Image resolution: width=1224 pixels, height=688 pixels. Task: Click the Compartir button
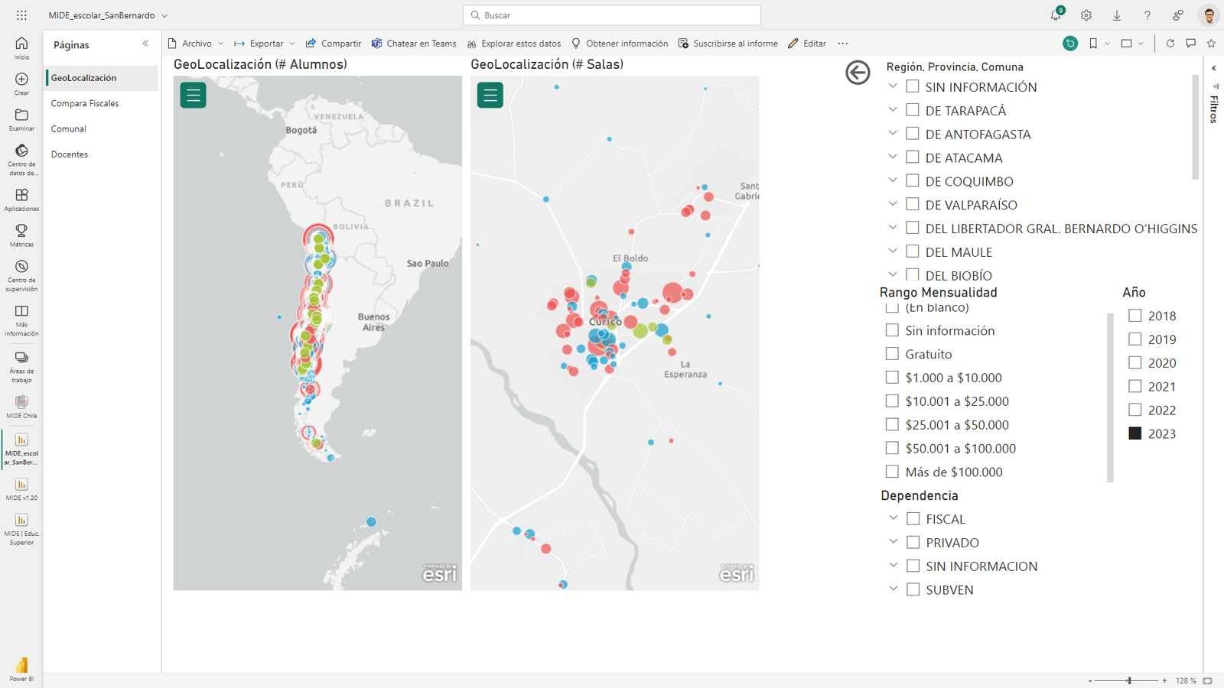click(x=334, y=44)
